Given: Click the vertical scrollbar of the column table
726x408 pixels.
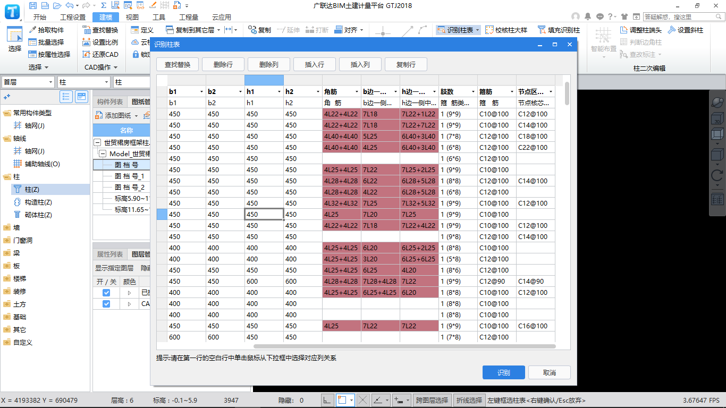Looking at the screenshot, I should 567,94.
